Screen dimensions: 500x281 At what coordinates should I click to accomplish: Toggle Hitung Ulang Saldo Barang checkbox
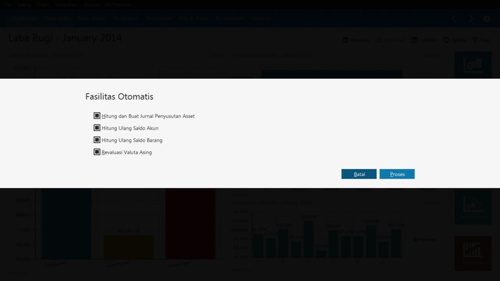[x=97, y=140]
